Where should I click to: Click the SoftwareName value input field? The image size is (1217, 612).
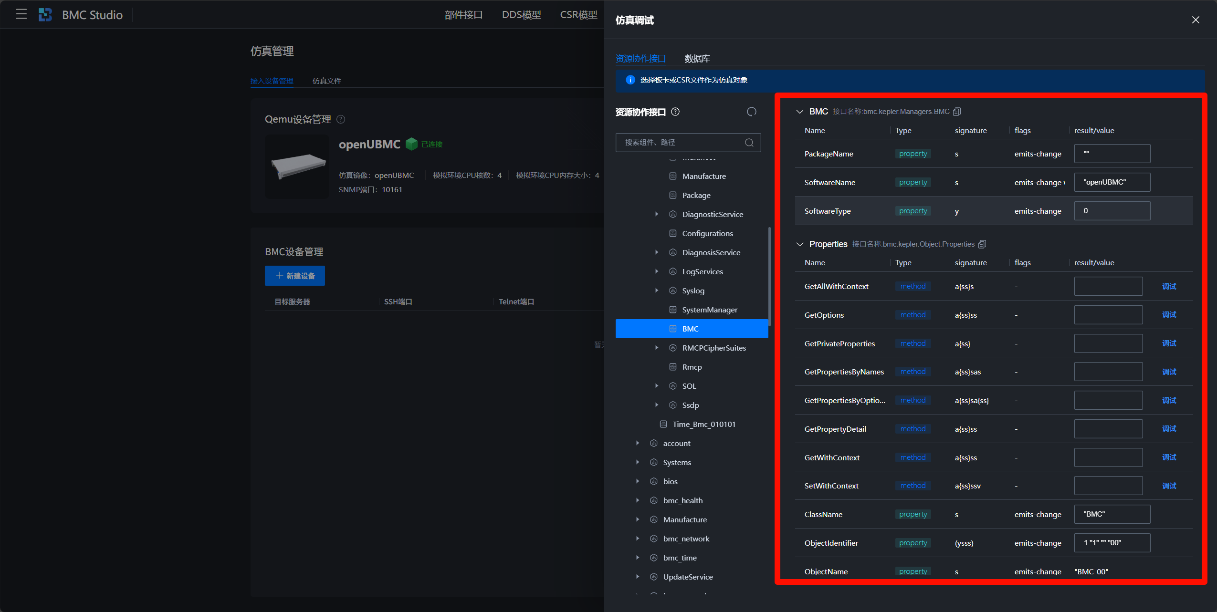[x=1112, y=182]
